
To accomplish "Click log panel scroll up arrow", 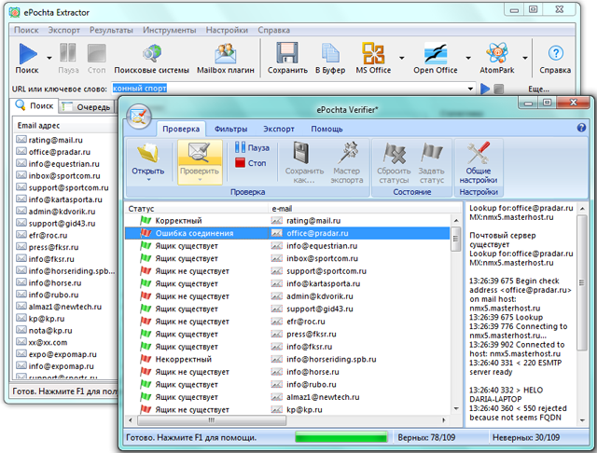I will click(582, 209).
